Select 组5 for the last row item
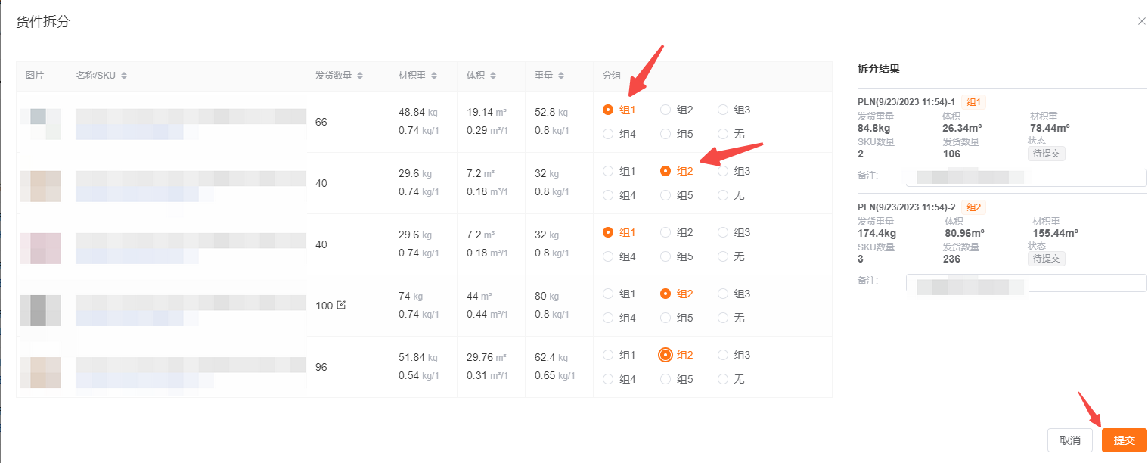The height and width of the screenshot is (463, 1148). (x=665, y=379)
